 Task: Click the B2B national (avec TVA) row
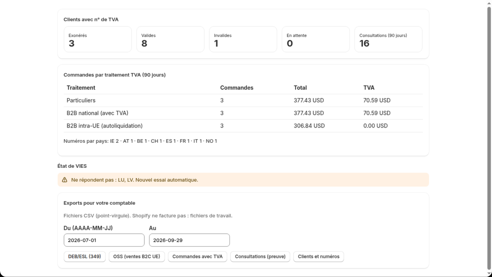click(x=243, y=113)
